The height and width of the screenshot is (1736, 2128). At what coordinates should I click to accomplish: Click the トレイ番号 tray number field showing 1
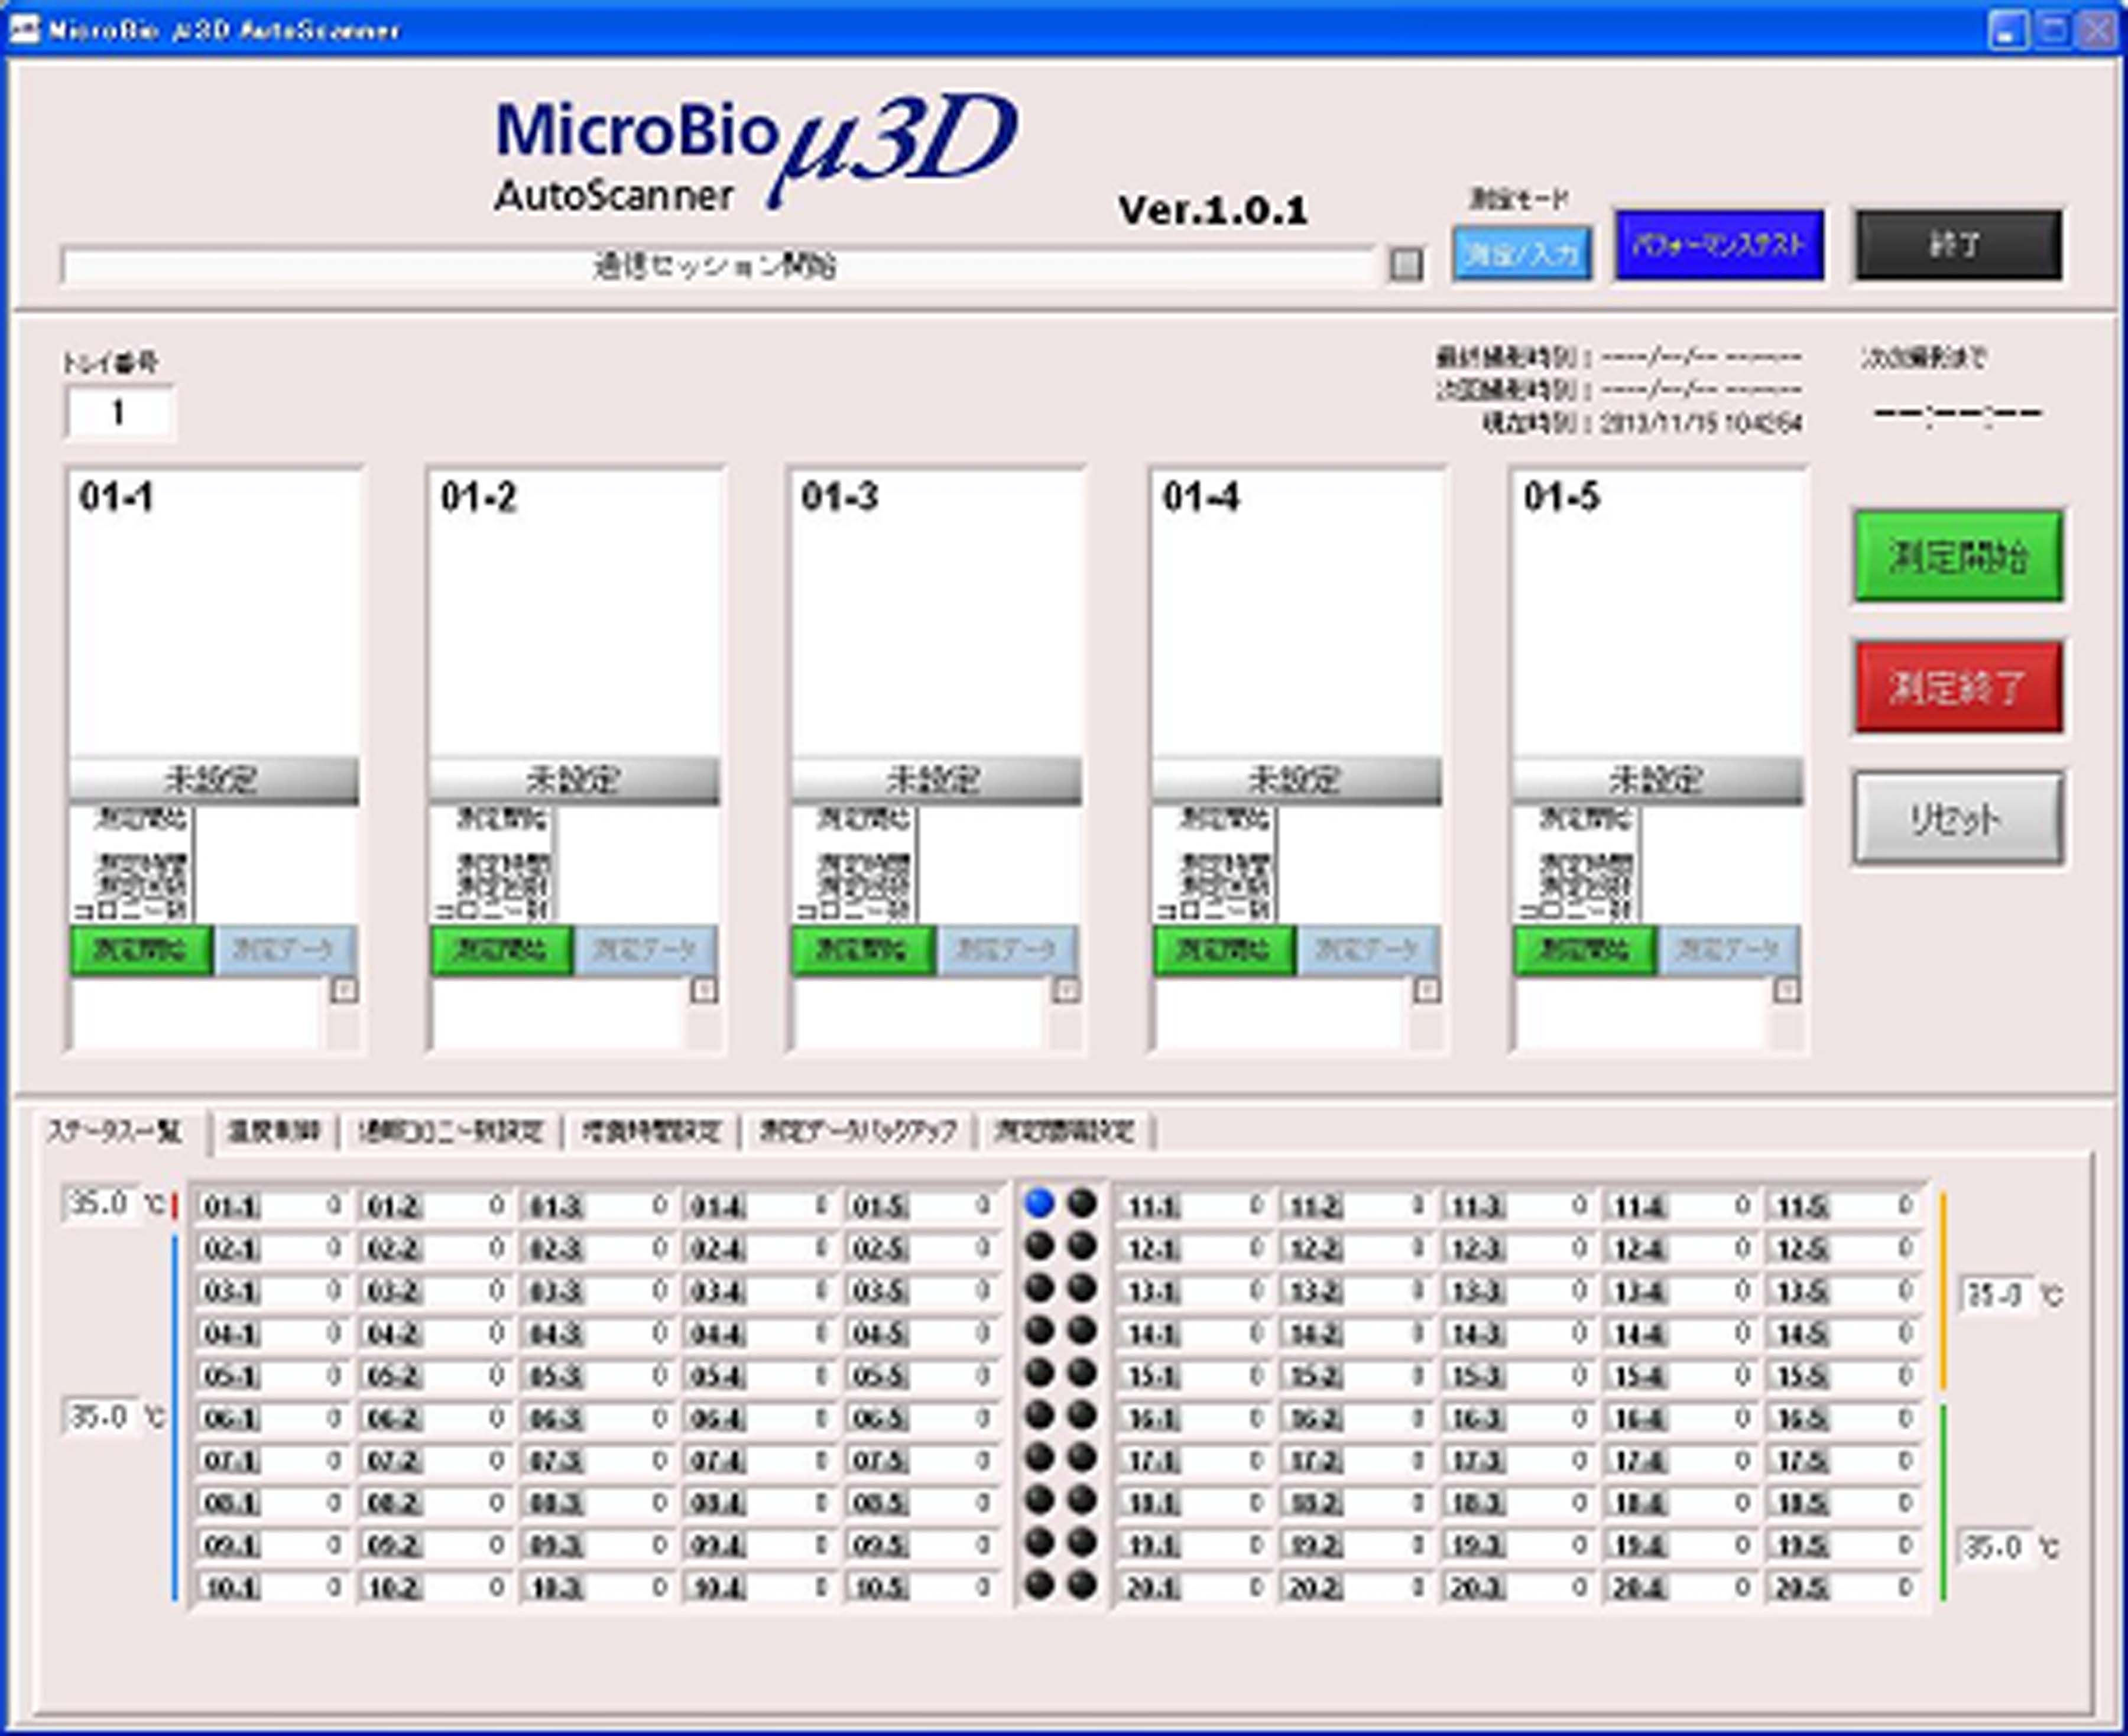pyautogui.click(x=120, y=412)
